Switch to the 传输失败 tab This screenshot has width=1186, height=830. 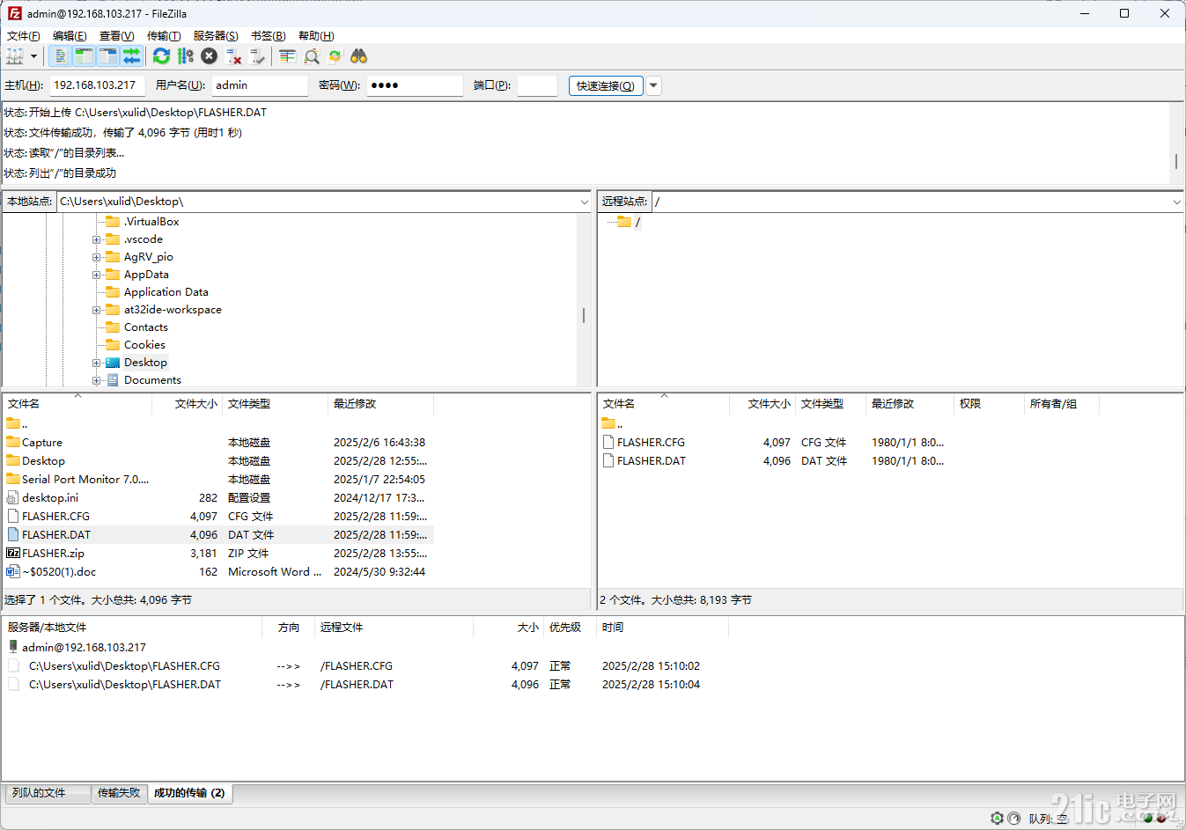coord(119,793)
